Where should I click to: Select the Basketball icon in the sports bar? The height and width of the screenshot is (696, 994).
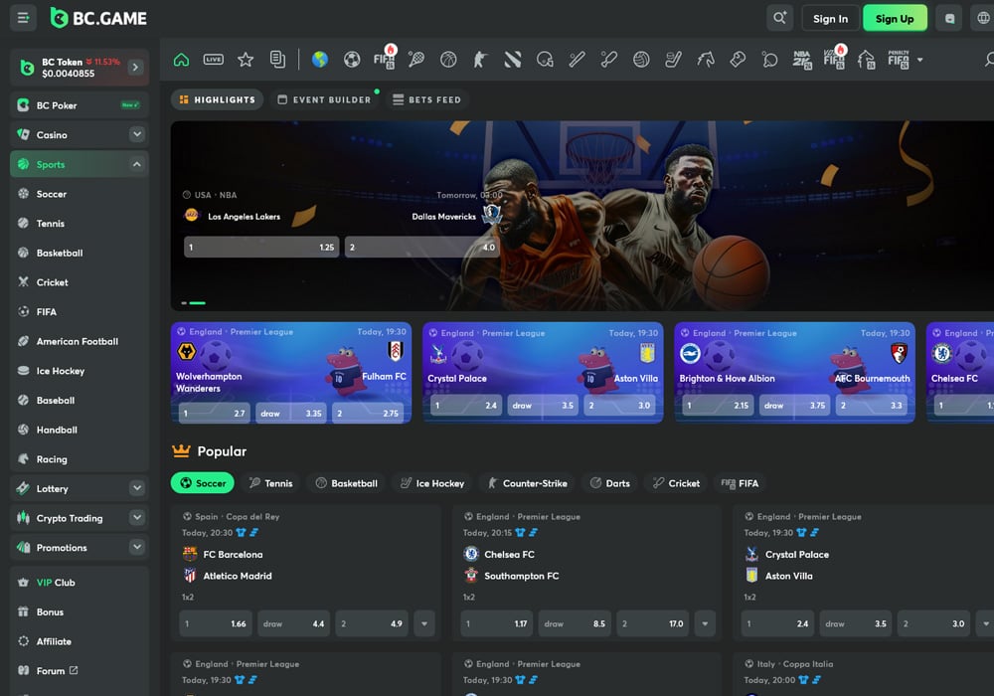pos(448,60)
